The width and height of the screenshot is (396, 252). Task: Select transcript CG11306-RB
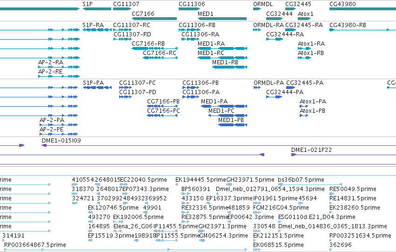pos(197,25)
